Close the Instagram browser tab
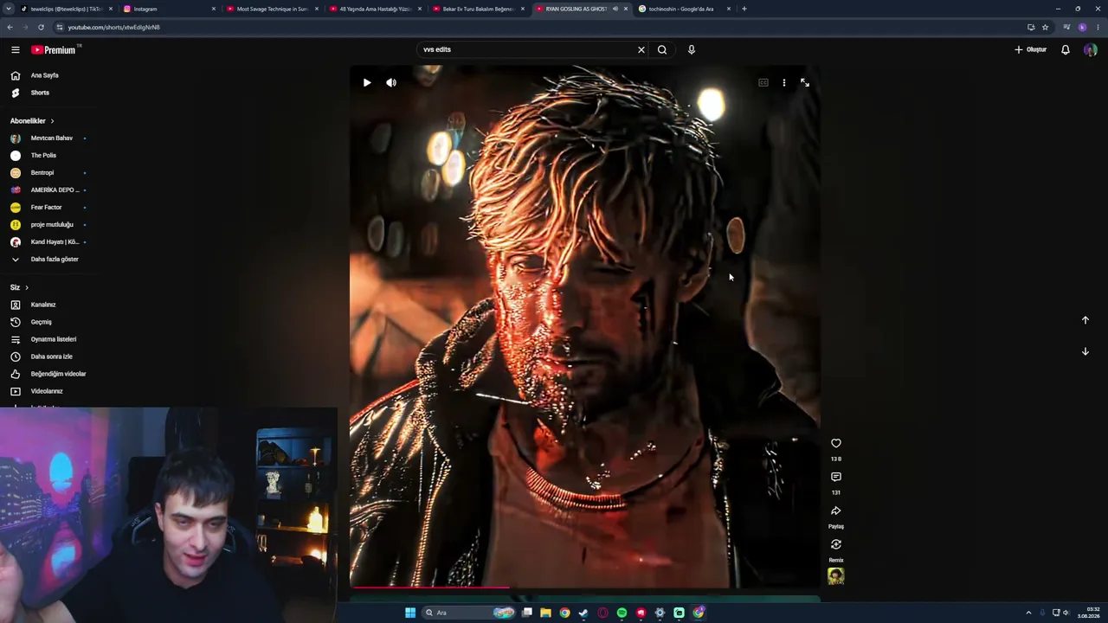 (214, 9)
